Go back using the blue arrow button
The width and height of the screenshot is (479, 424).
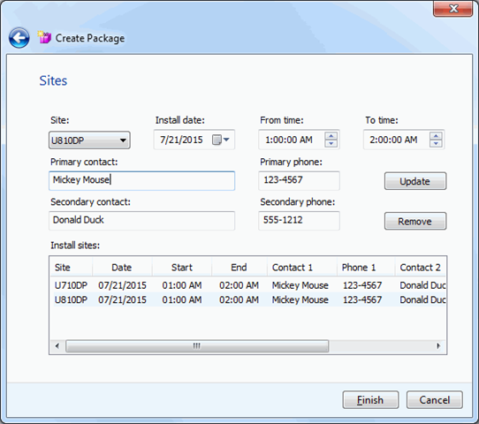coord(19,38)
